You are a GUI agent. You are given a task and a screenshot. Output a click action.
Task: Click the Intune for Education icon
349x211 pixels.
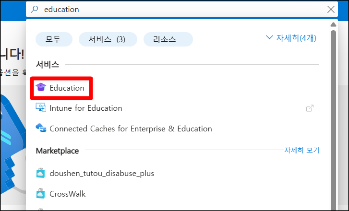(x=41, y=108)
